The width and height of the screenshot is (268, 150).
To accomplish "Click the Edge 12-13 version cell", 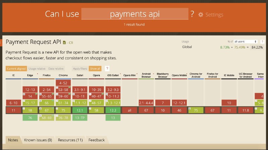I will pyautogui.click(x=30, y=89).
